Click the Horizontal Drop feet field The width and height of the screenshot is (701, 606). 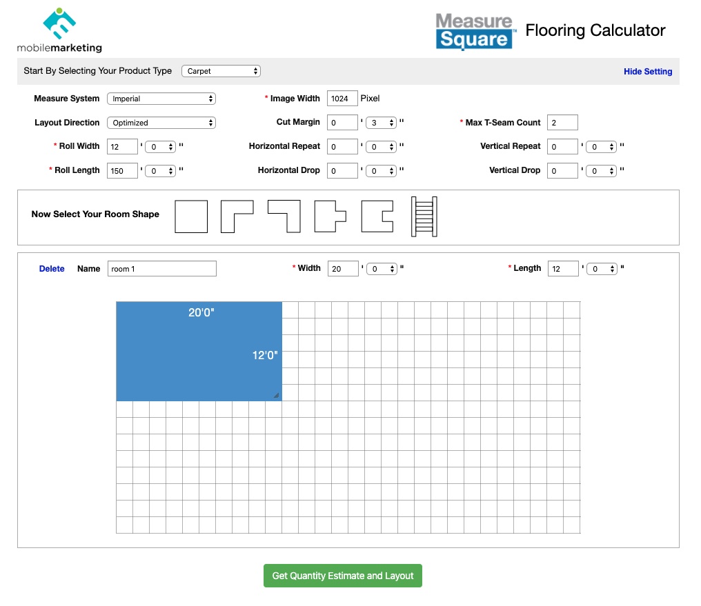[342, 170]
